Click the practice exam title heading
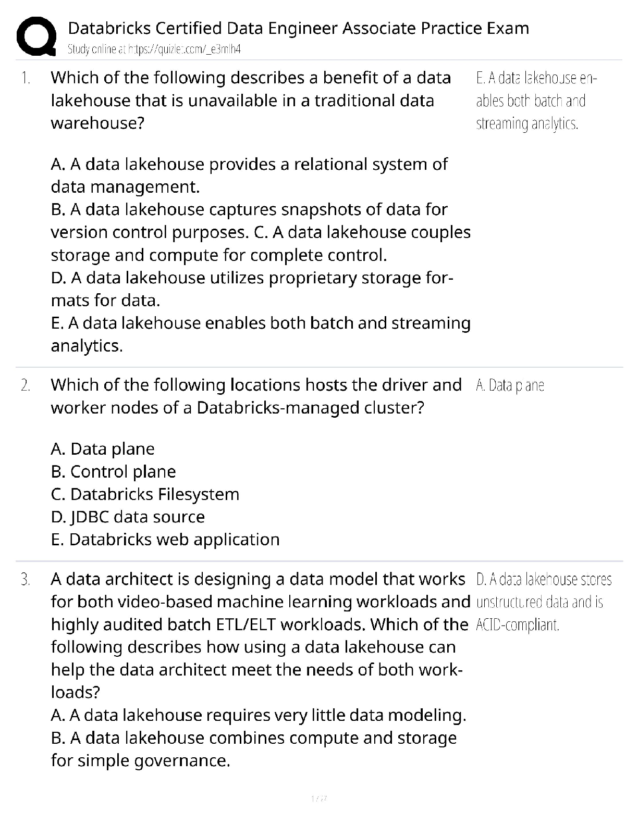This screenshot has height=825, width=638. [299, 28]
